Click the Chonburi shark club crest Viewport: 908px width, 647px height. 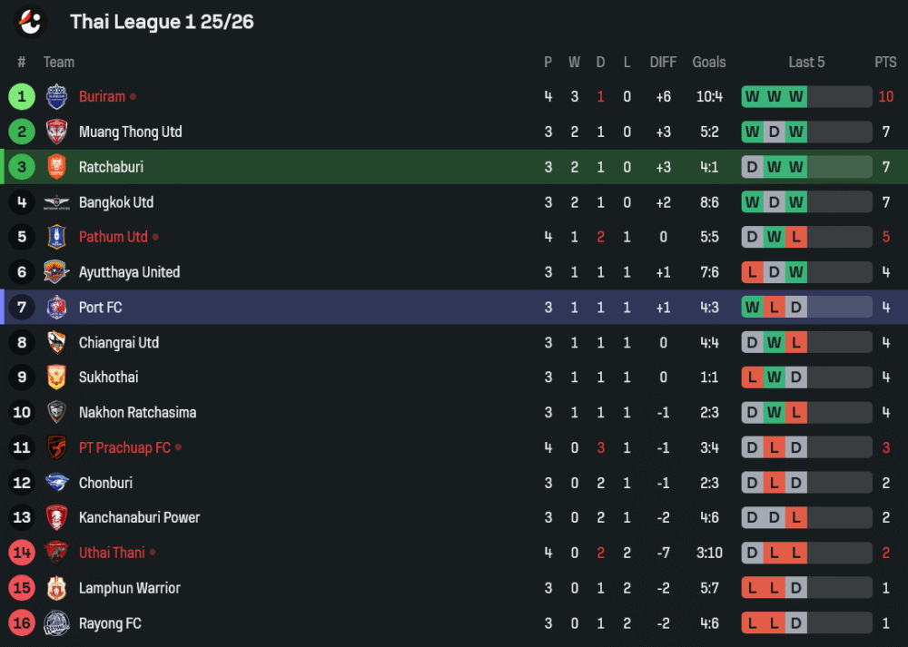coord(56,483)
